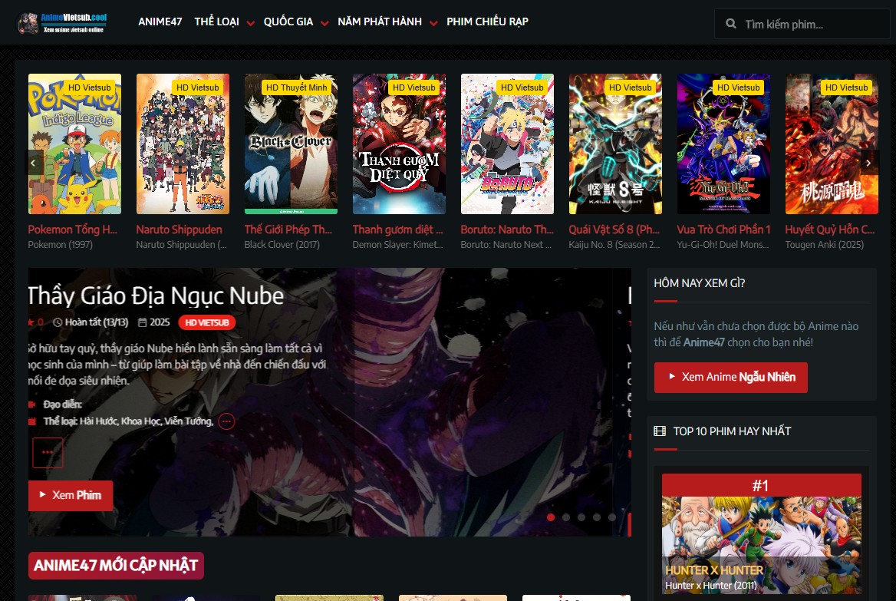896x601 pixels.
Task: Select the fourth slider pagination dot
Action: [x=597, y=517]
